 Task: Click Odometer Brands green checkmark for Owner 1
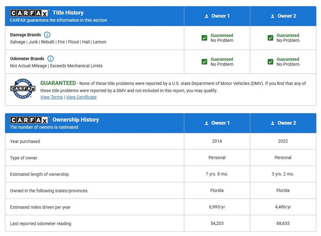[x=204, y=62]
